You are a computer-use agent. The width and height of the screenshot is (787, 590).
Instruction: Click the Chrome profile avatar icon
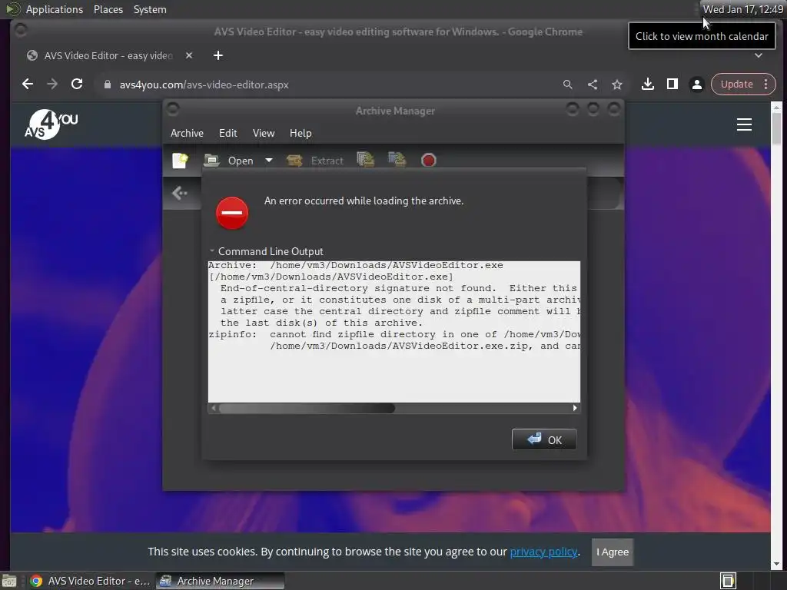[x=696, y=85]
